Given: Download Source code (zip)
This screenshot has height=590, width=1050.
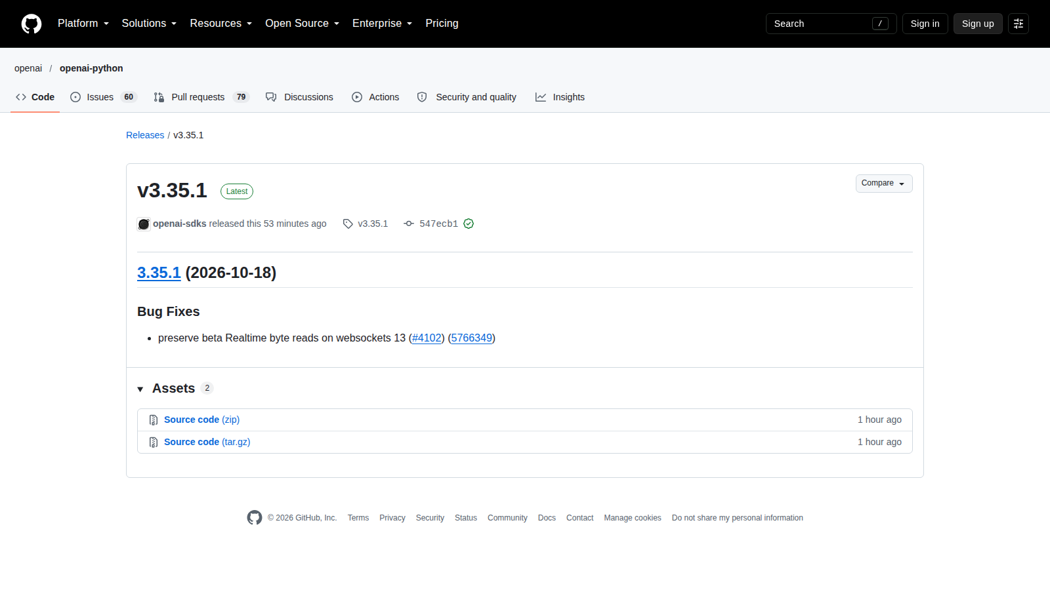Looking at the screenshot, I should pos(201,420).
